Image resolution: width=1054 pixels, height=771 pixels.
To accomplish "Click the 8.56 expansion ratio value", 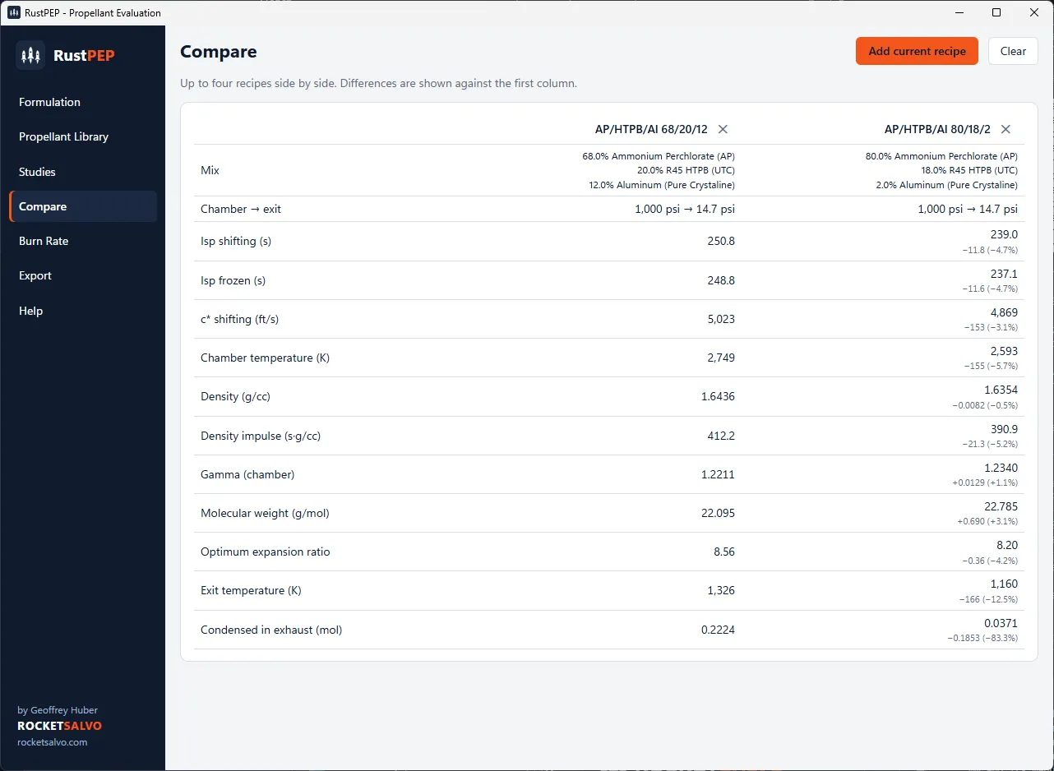I will pyautogui.click(x=724, y=552).
